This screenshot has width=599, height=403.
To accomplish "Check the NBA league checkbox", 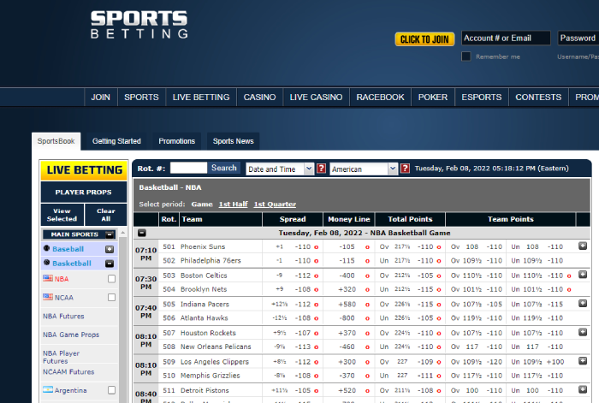I will tap(111, 279).
